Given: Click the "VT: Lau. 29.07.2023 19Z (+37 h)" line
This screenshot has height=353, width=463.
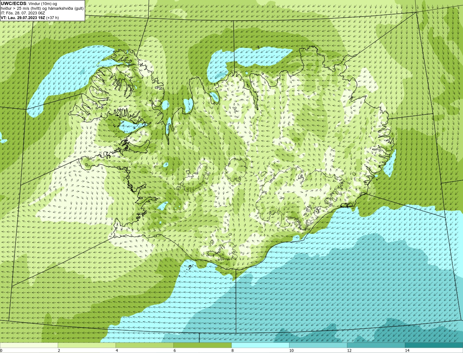Looking at the screenshot, I should point(30,18).
